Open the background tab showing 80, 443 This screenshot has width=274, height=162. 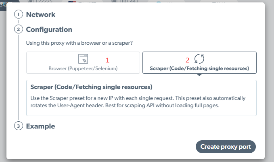tap(125, 1)
